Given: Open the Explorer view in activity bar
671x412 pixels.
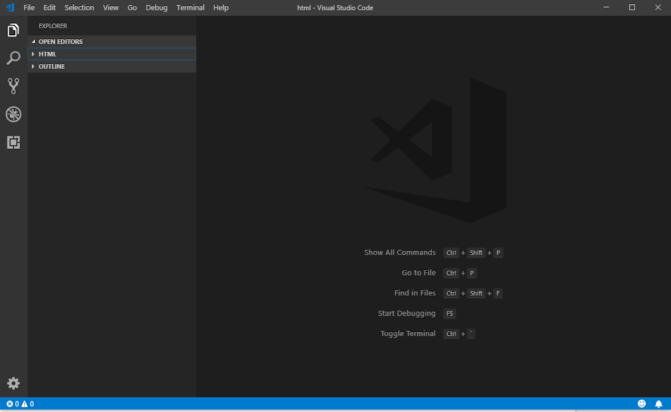Looking at the screenshot, I should point(13,30).
